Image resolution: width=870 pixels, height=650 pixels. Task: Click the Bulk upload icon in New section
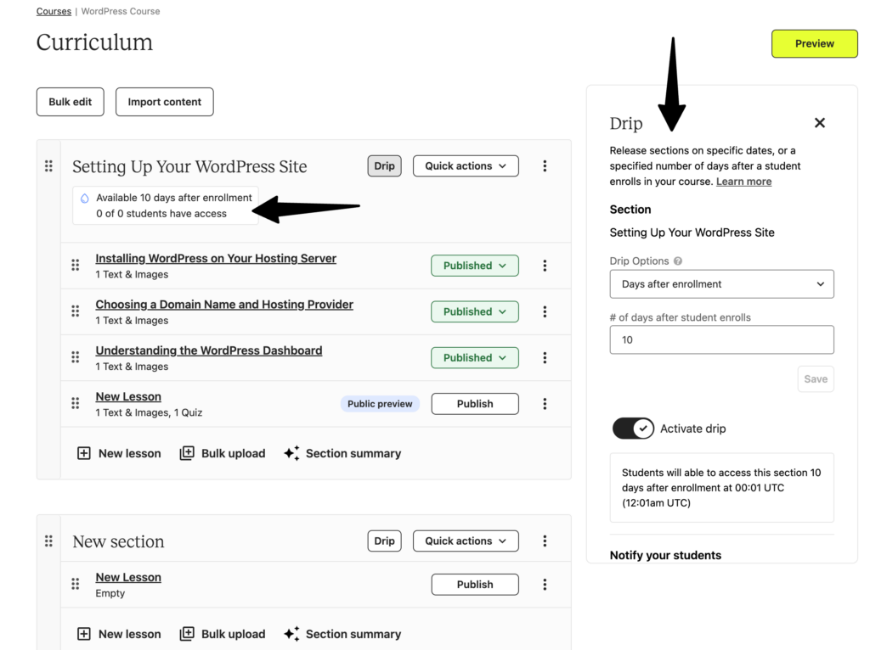[x=187, y=634]
